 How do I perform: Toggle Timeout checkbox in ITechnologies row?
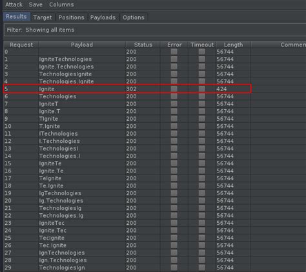coord(202,134)
